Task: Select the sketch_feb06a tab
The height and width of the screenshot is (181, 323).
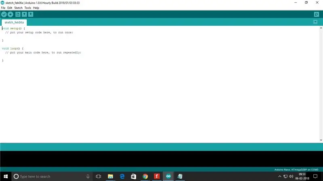Action: click(14, 23)
